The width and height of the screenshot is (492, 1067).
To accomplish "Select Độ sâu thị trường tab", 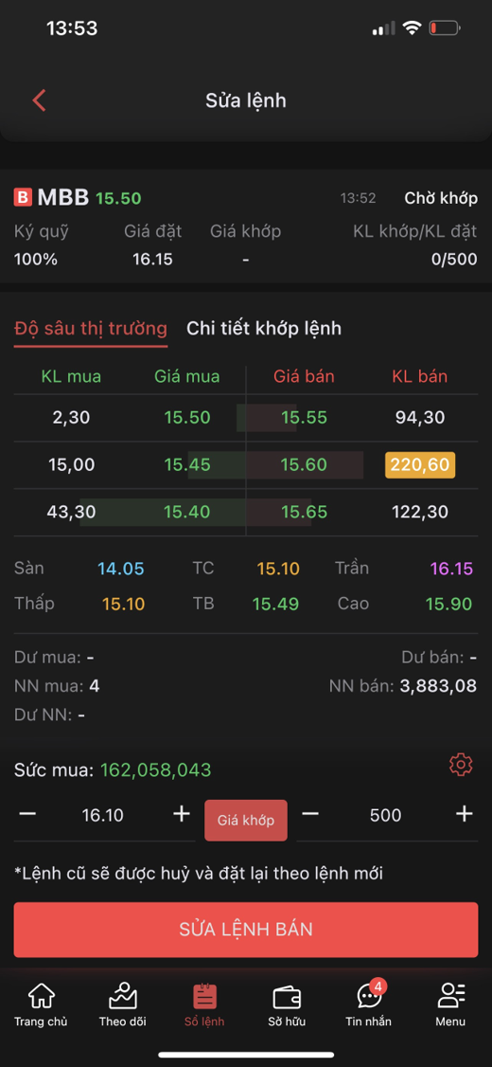I will tap(91, 329).
